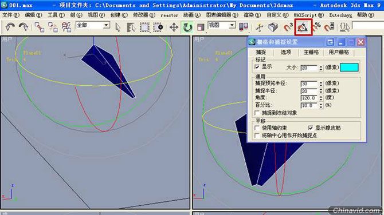Screen dimensions: 384x215
Task: Switch to the 主栅格 tab
Action: pyautogui.click(x=311, y=52)
